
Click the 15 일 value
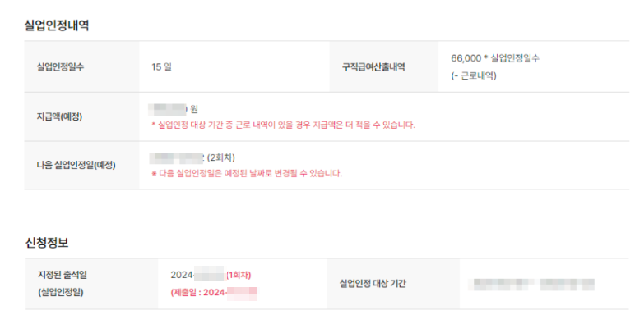161,66
